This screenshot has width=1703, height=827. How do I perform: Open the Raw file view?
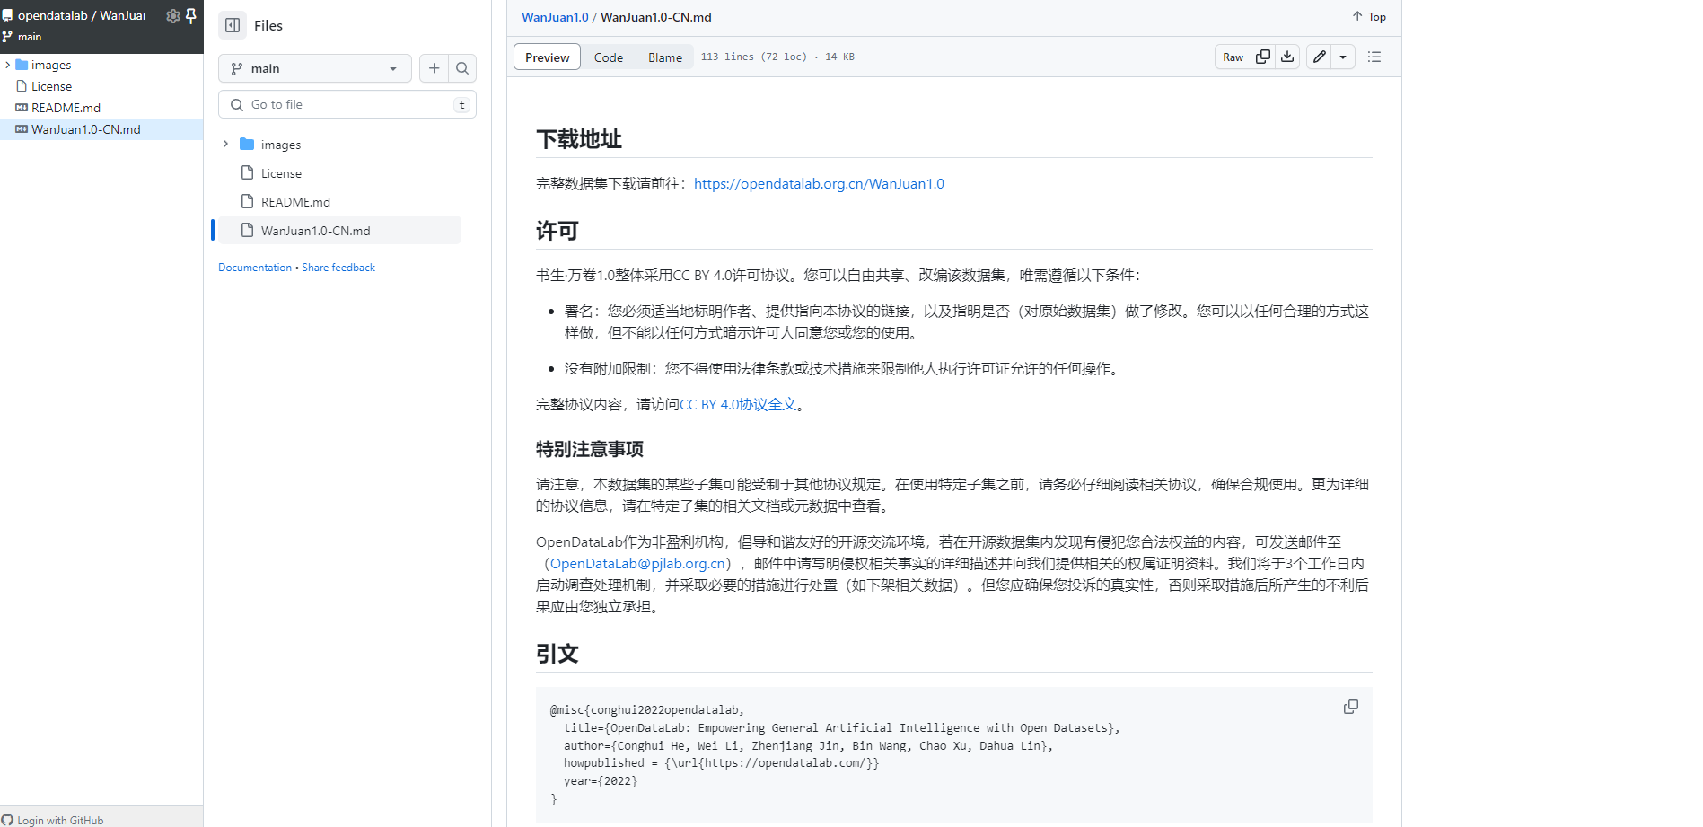[x=1233, y=57]
